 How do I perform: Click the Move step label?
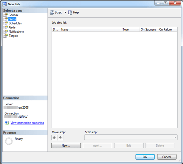pos(59,132)
